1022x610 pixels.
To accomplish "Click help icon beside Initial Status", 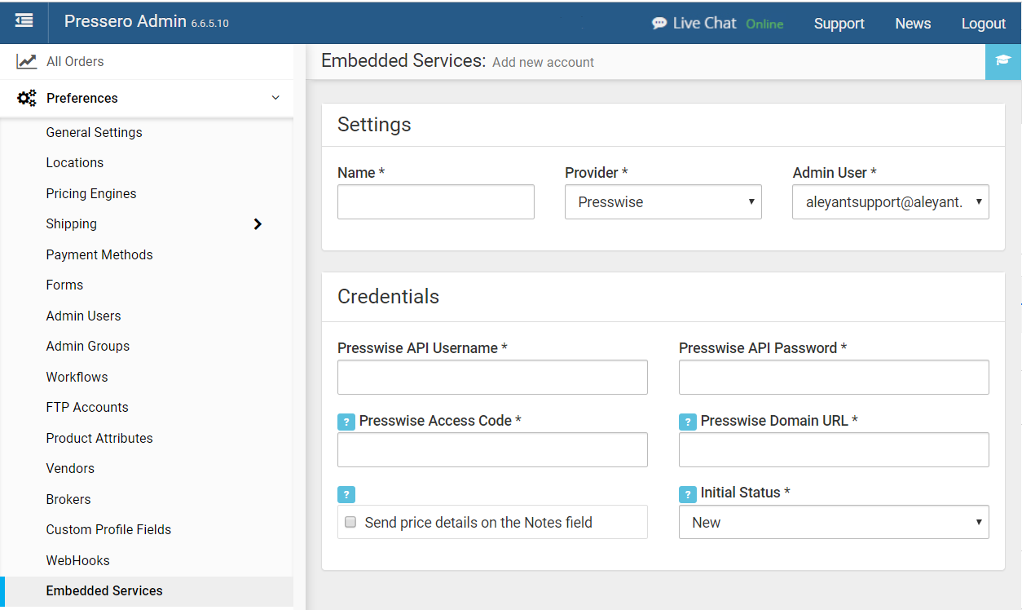I will click(688, 494).
